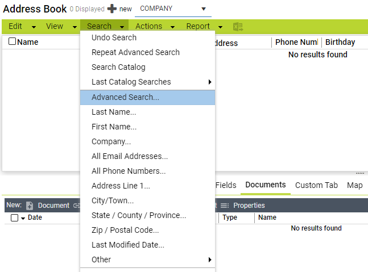Click the plus icon for new contact
368x272 pixels.
coord(111,9)
